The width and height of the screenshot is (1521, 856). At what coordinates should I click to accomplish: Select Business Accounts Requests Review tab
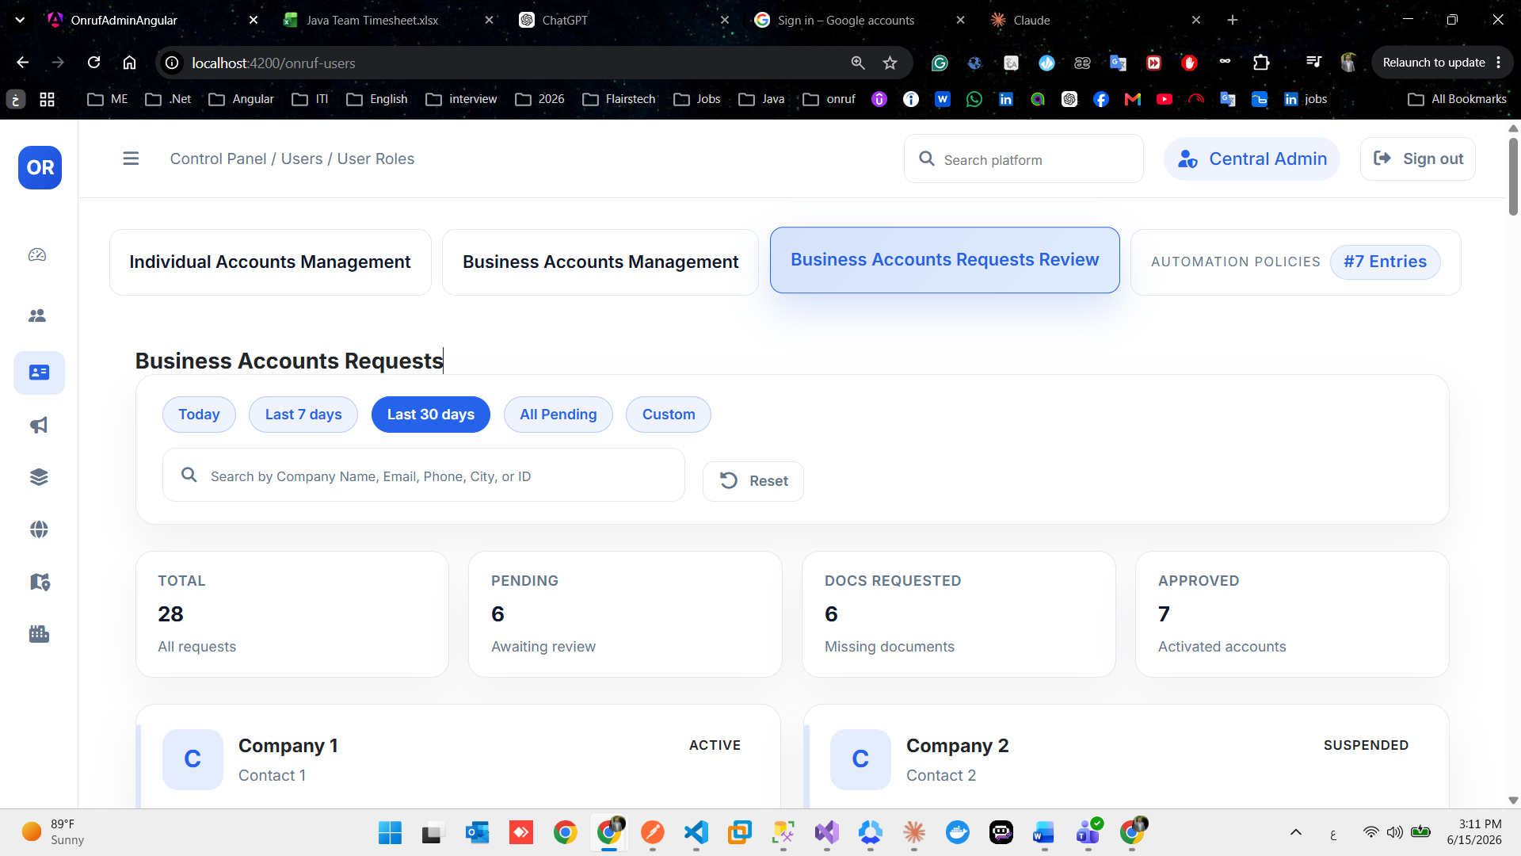[x=944, y=260]
